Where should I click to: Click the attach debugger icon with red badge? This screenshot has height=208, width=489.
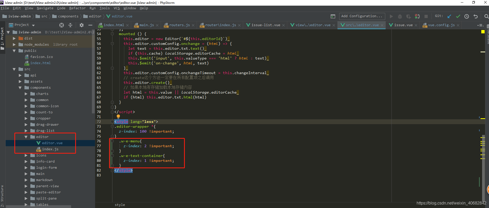(417, 16)
